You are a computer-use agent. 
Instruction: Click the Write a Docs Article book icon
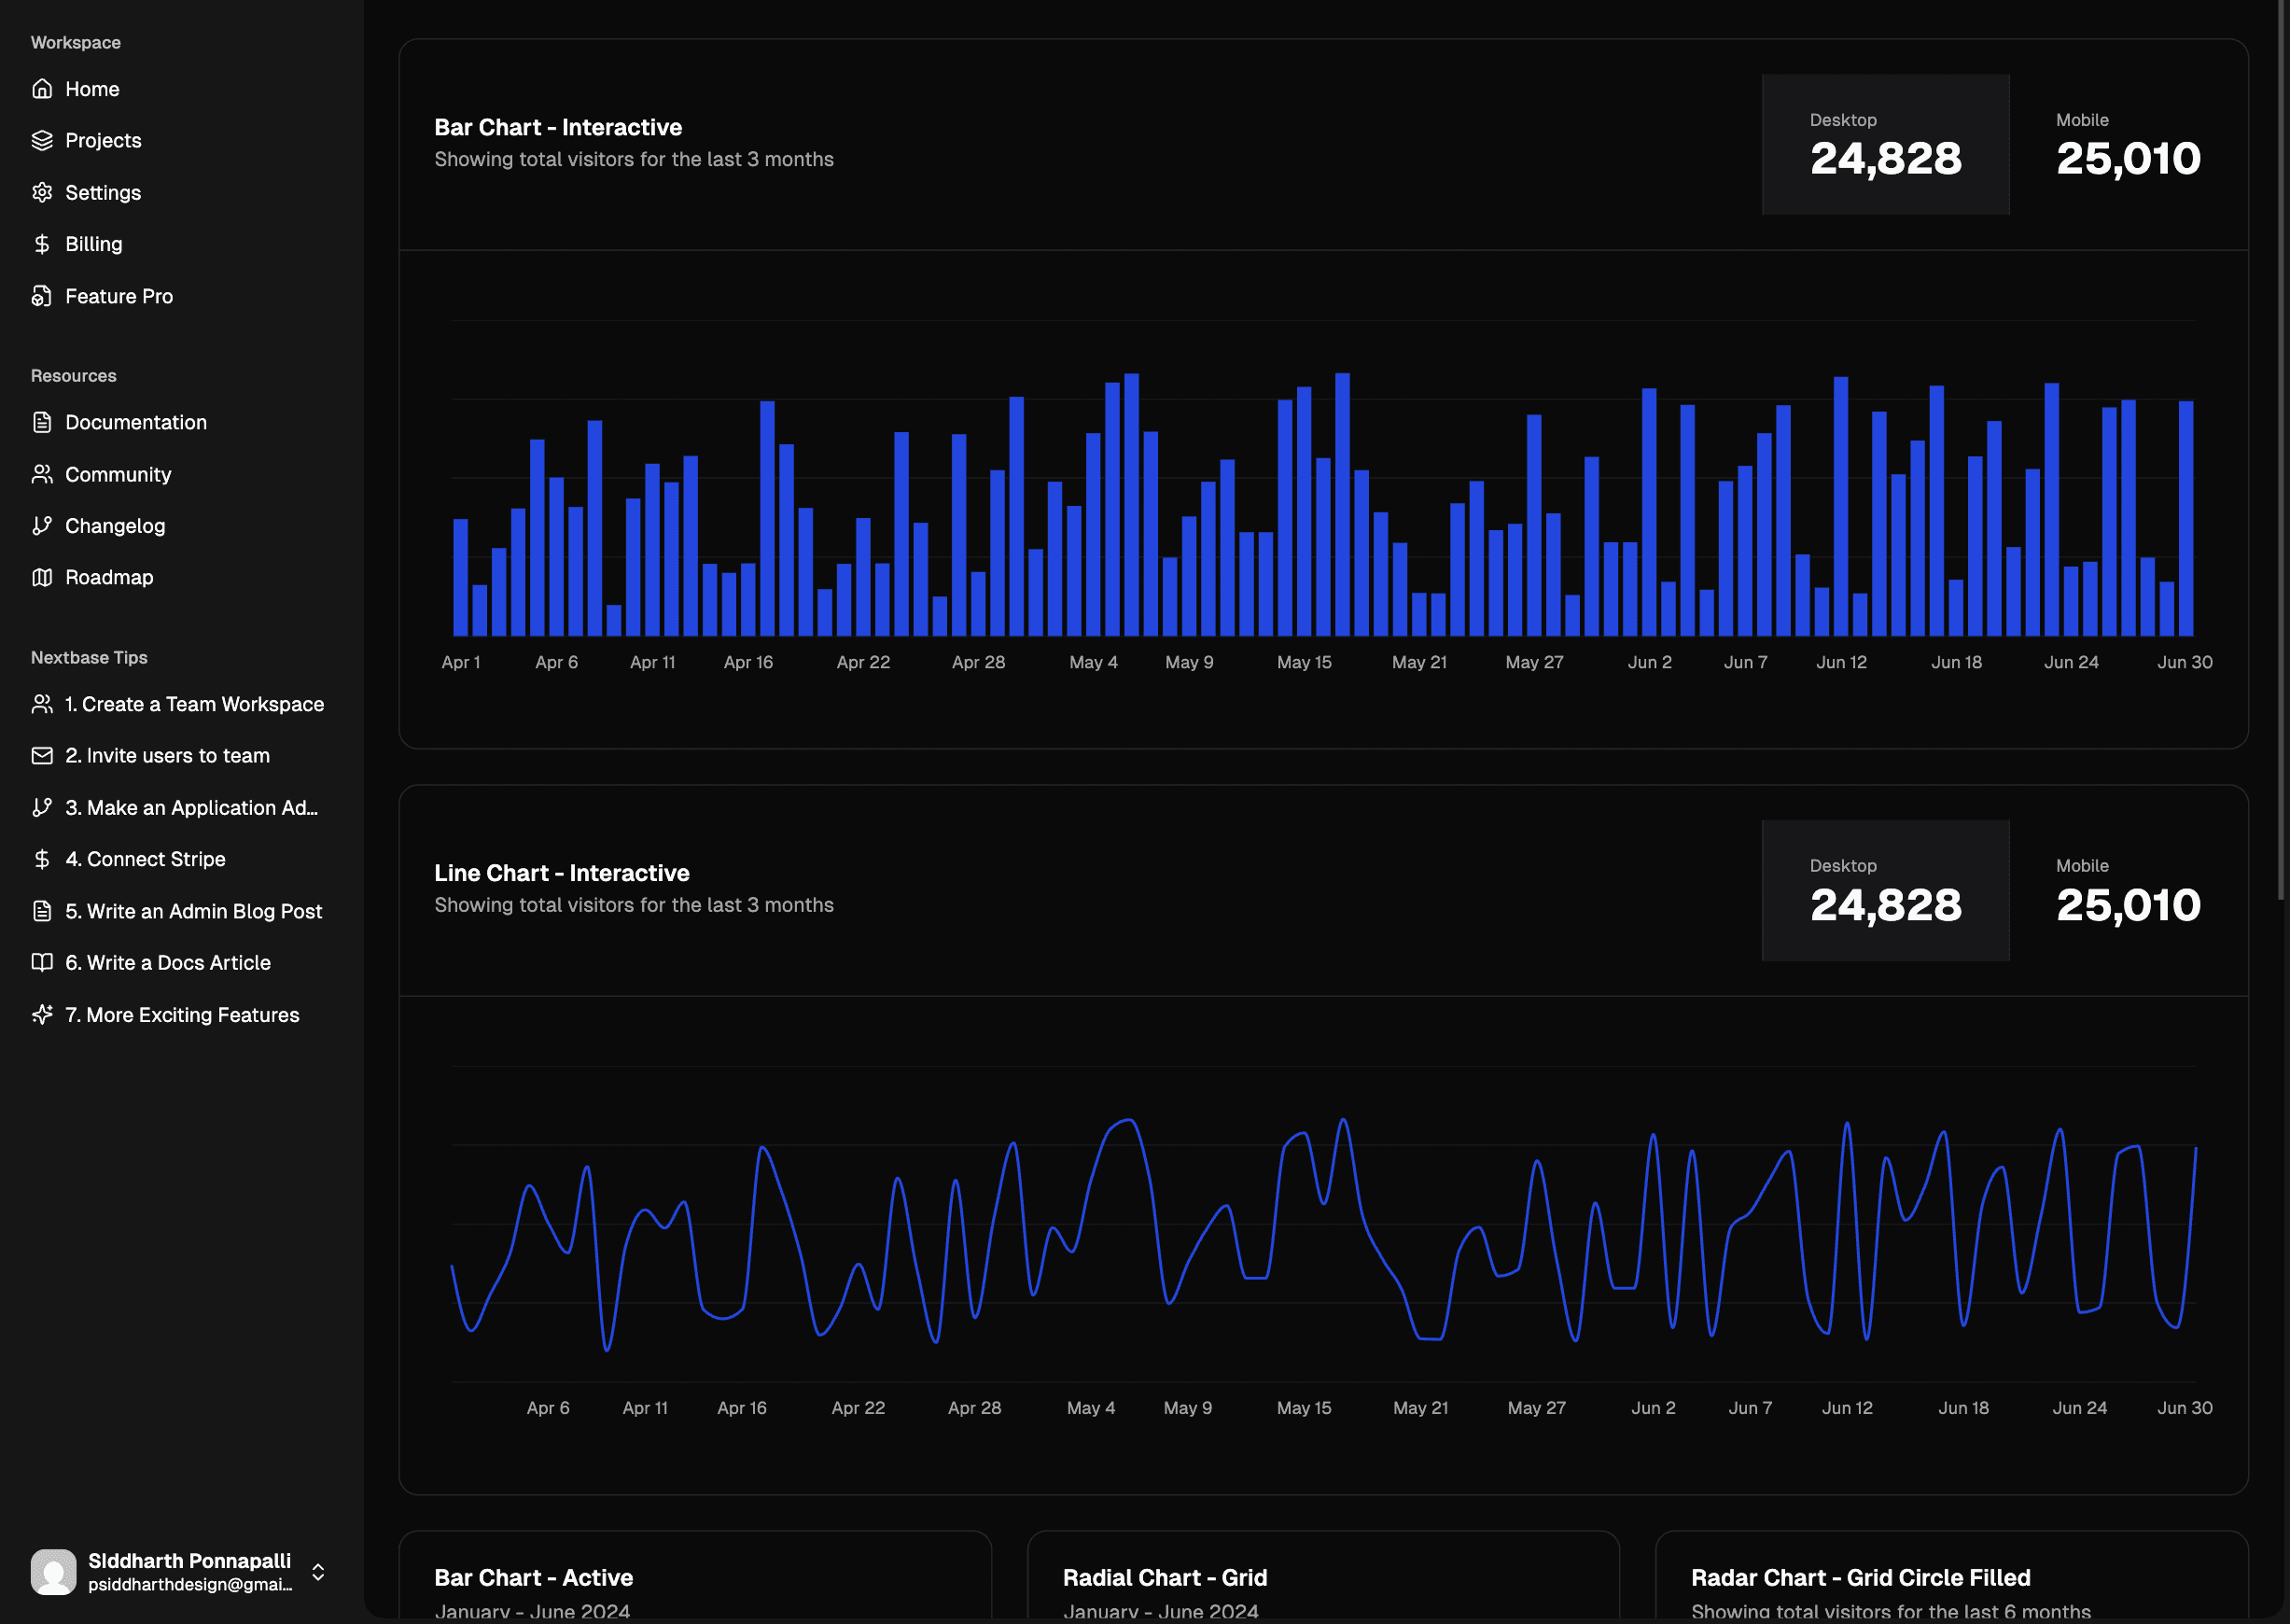coord(42,962)
